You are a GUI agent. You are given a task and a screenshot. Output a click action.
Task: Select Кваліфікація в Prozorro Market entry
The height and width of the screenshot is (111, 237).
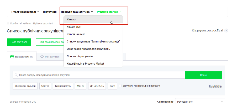click(x=85, y=64)
